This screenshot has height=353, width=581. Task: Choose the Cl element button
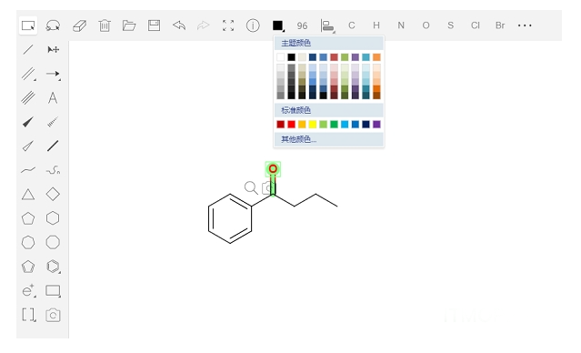point(475,25)
